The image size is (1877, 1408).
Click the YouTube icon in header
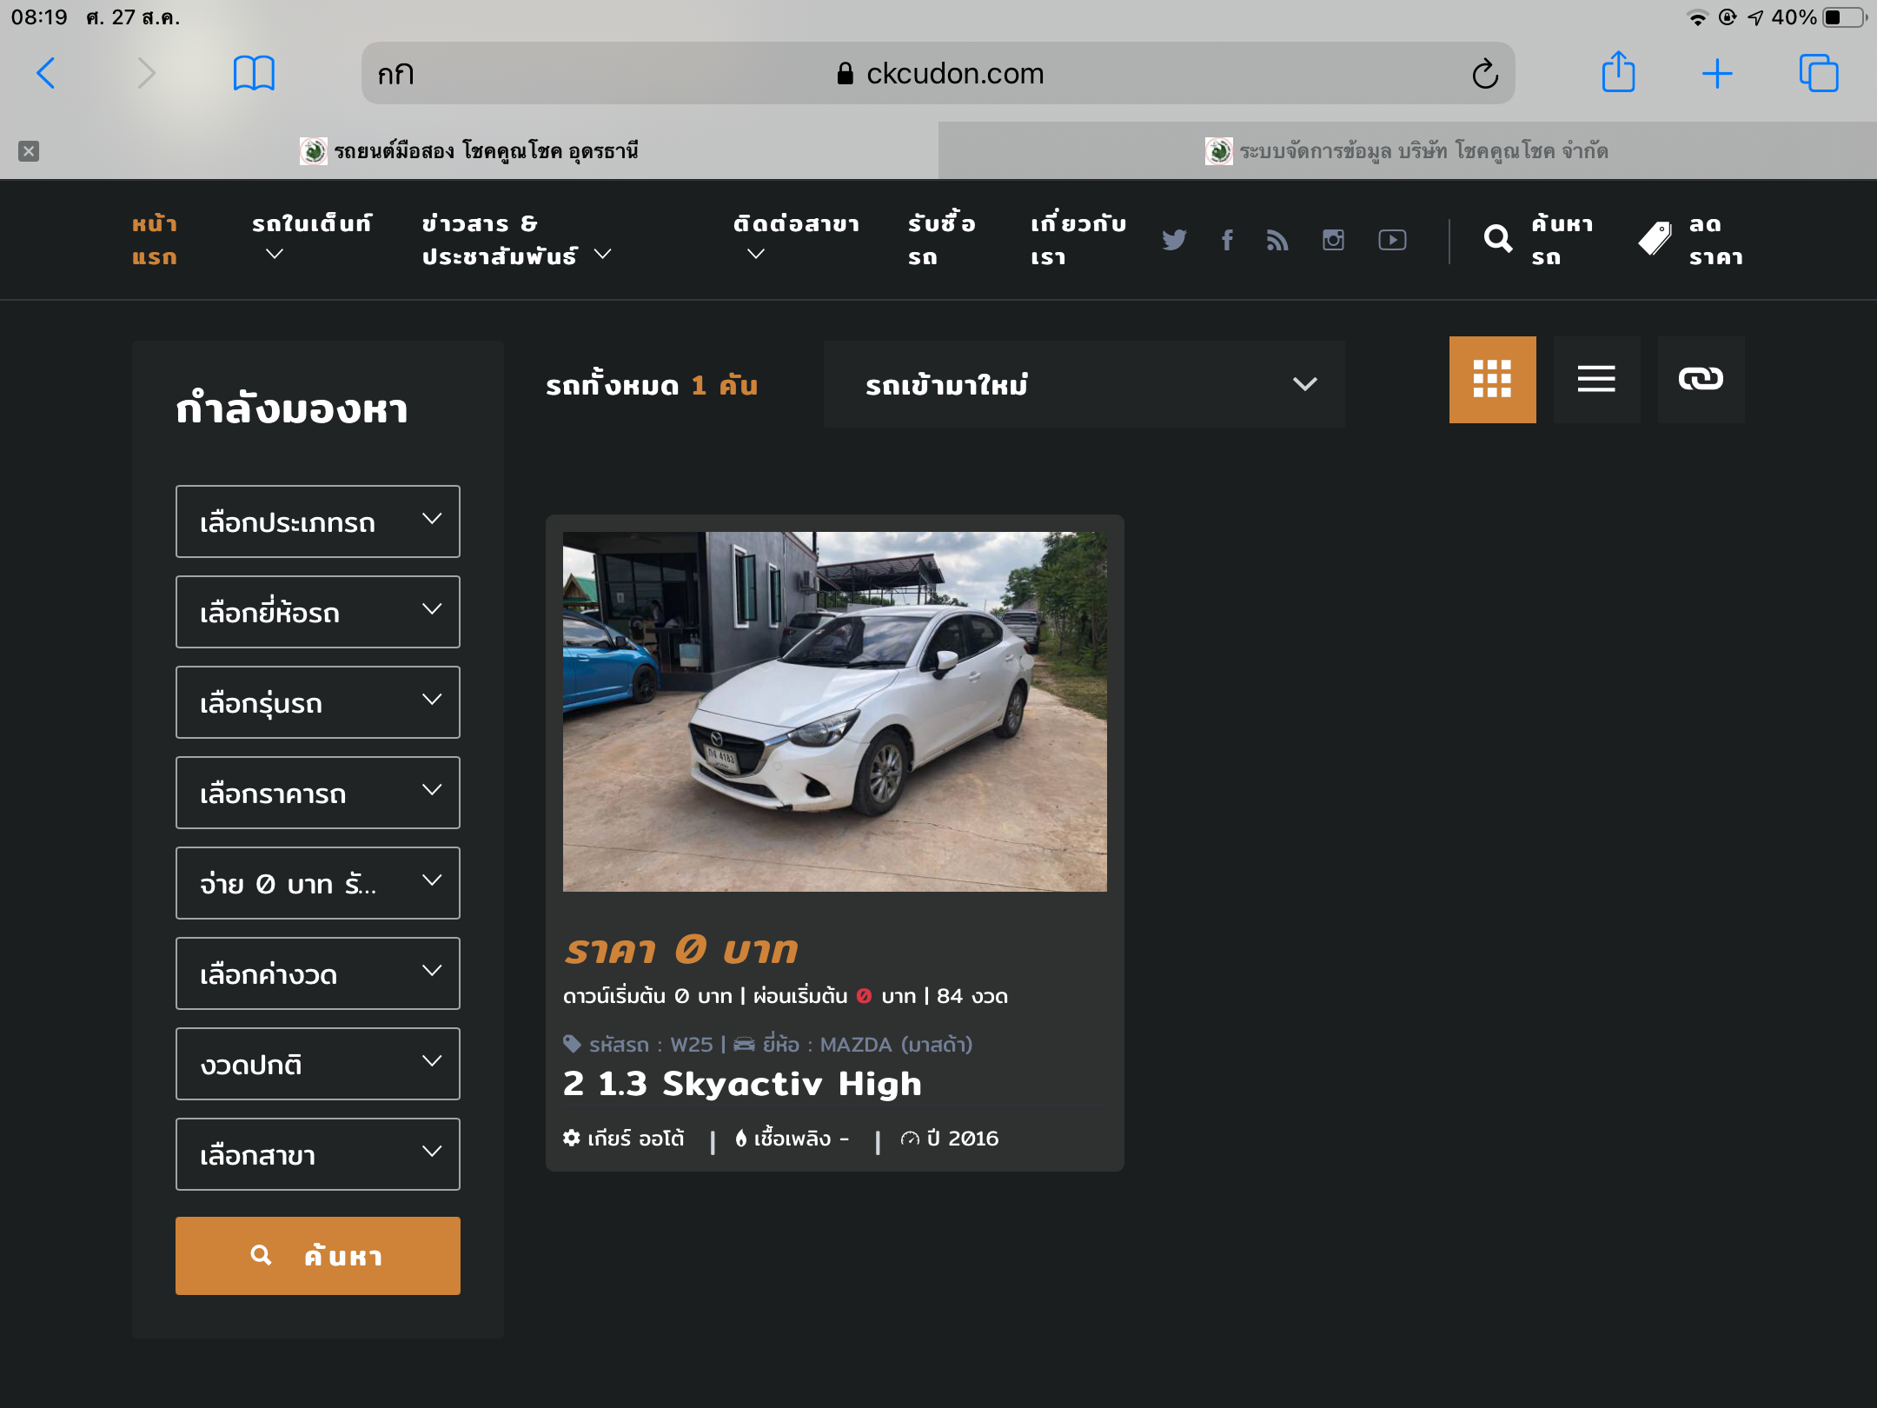[x=1392, y=240]
